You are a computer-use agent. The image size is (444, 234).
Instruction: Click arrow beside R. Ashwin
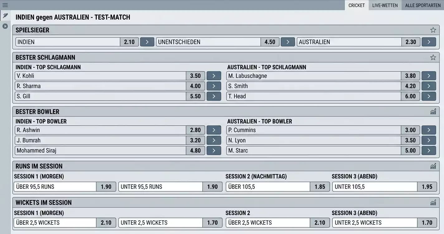214,130
